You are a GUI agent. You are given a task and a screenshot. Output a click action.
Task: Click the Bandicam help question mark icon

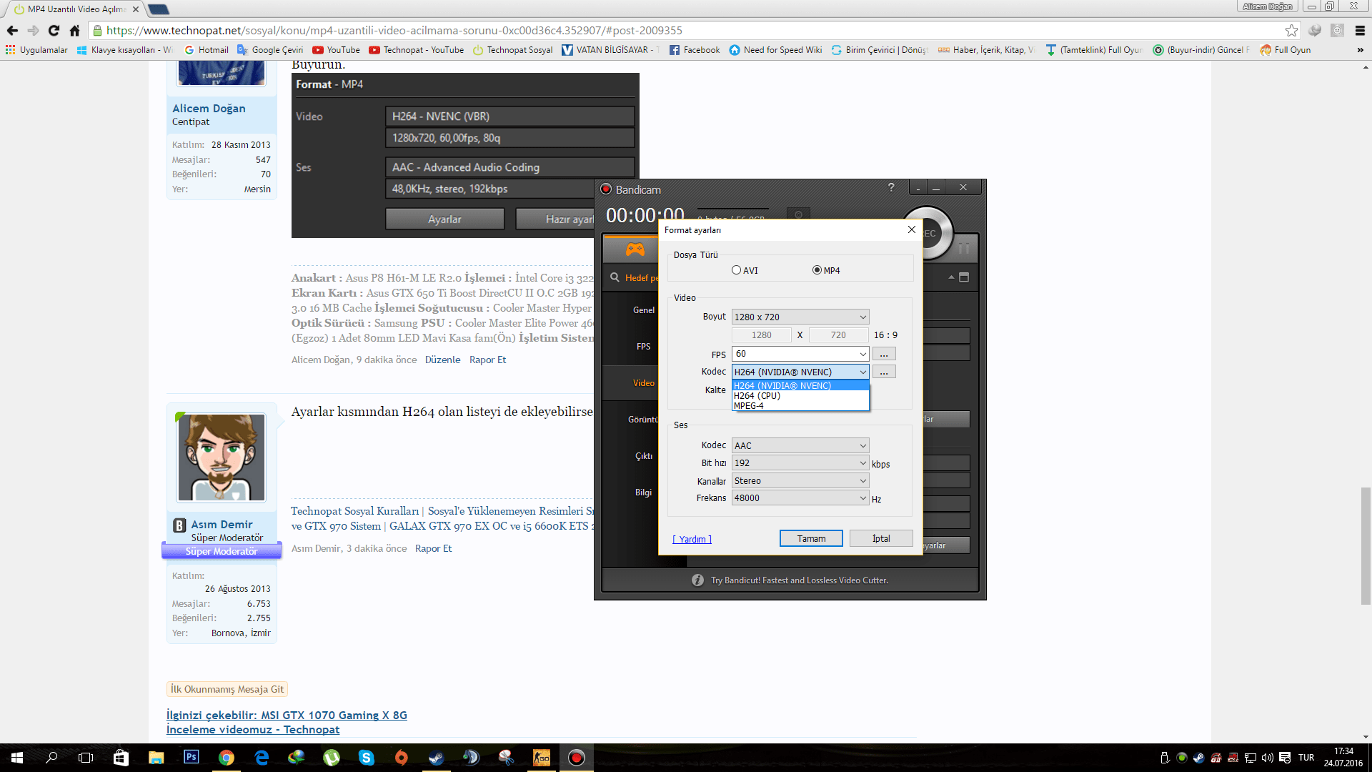point(890,187)
